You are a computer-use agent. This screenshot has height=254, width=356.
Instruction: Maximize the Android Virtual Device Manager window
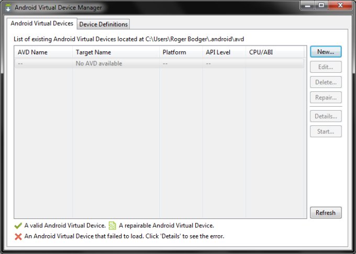tap(321, 5)
